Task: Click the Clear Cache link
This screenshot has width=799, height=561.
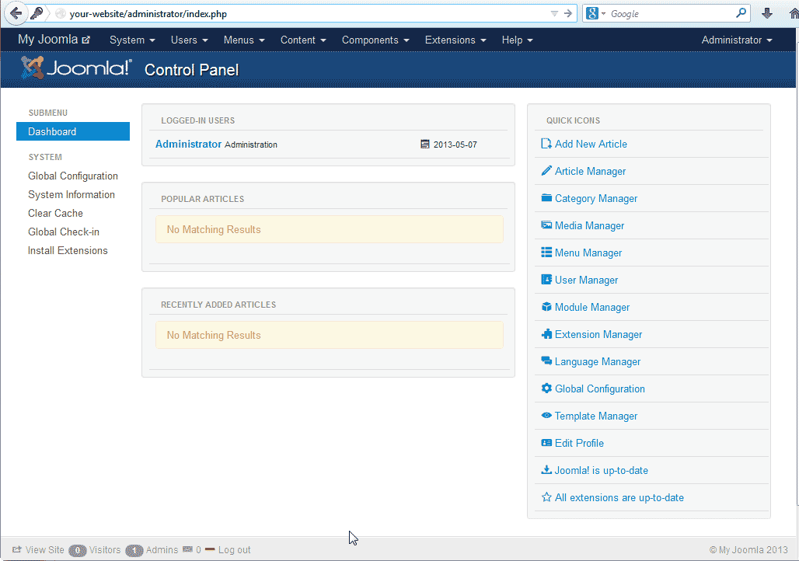Action: tap(55, 213)
